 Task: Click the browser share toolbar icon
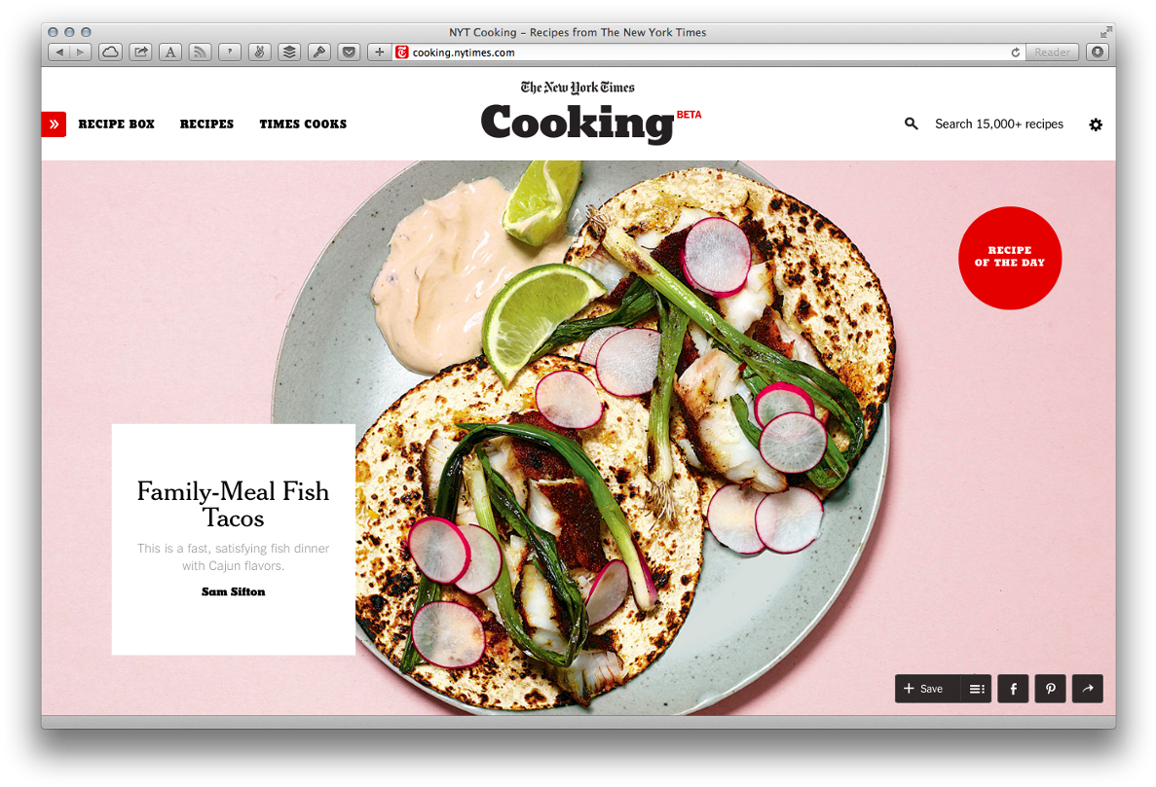[140, 53]
